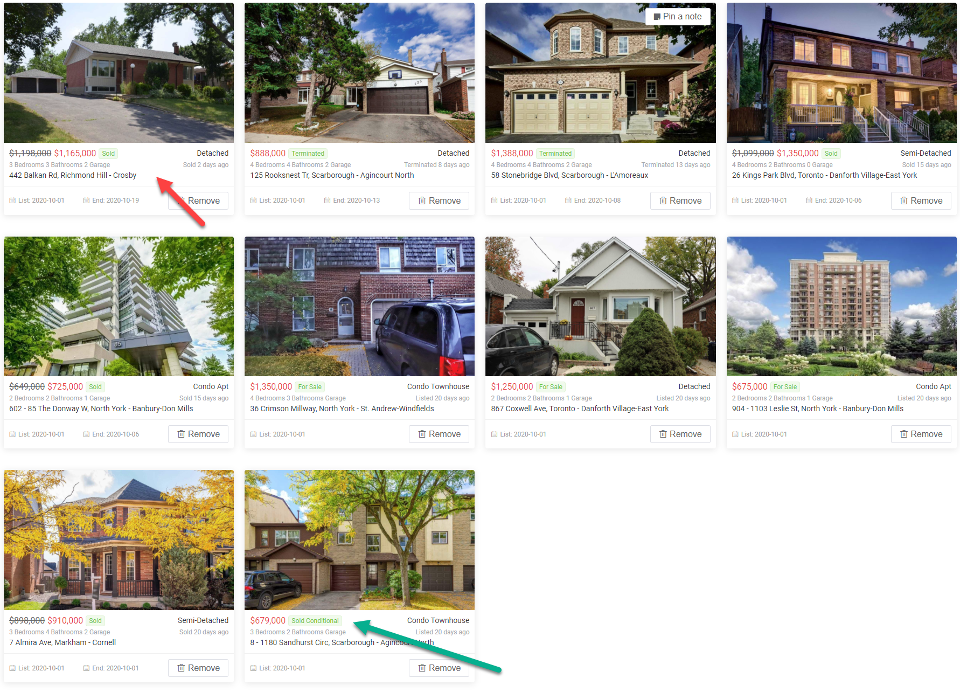Click the Sold Conditional status tag
The height and width of the screenshot is (699, 960).
(x=315, y=621)
